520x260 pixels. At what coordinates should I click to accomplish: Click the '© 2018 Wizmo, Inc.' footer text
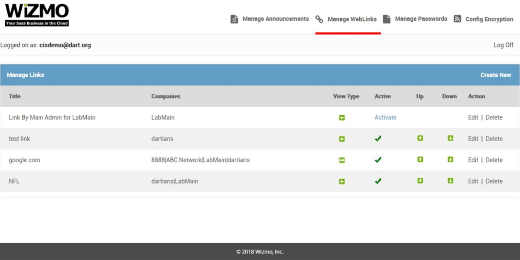260,252
